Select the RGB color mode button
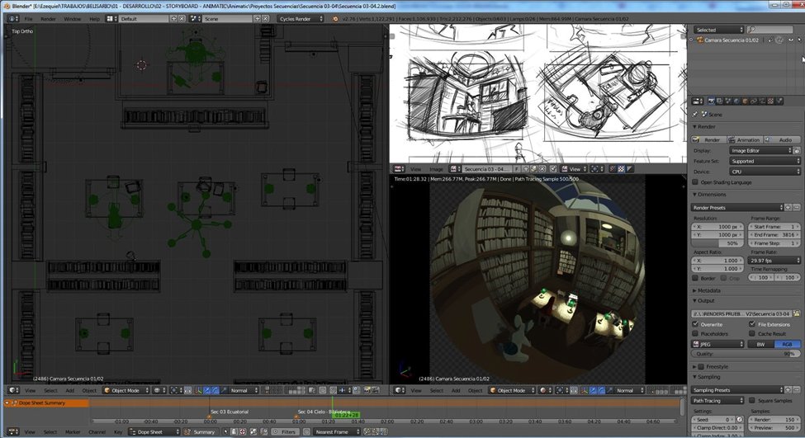 pos(787,344)
